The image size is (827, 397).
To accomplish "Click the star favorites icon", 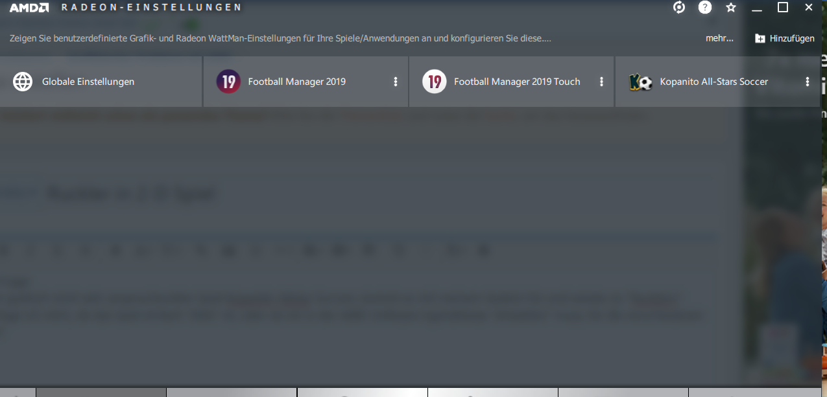I will click(731, 7).
